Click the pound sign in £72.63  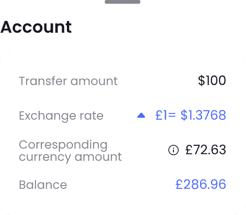point(189,150)
